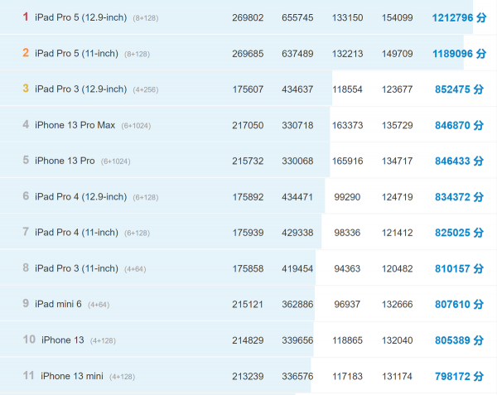Click rank number 1 badge
This screenshot has width=497, height=395.
pos(26,17)
